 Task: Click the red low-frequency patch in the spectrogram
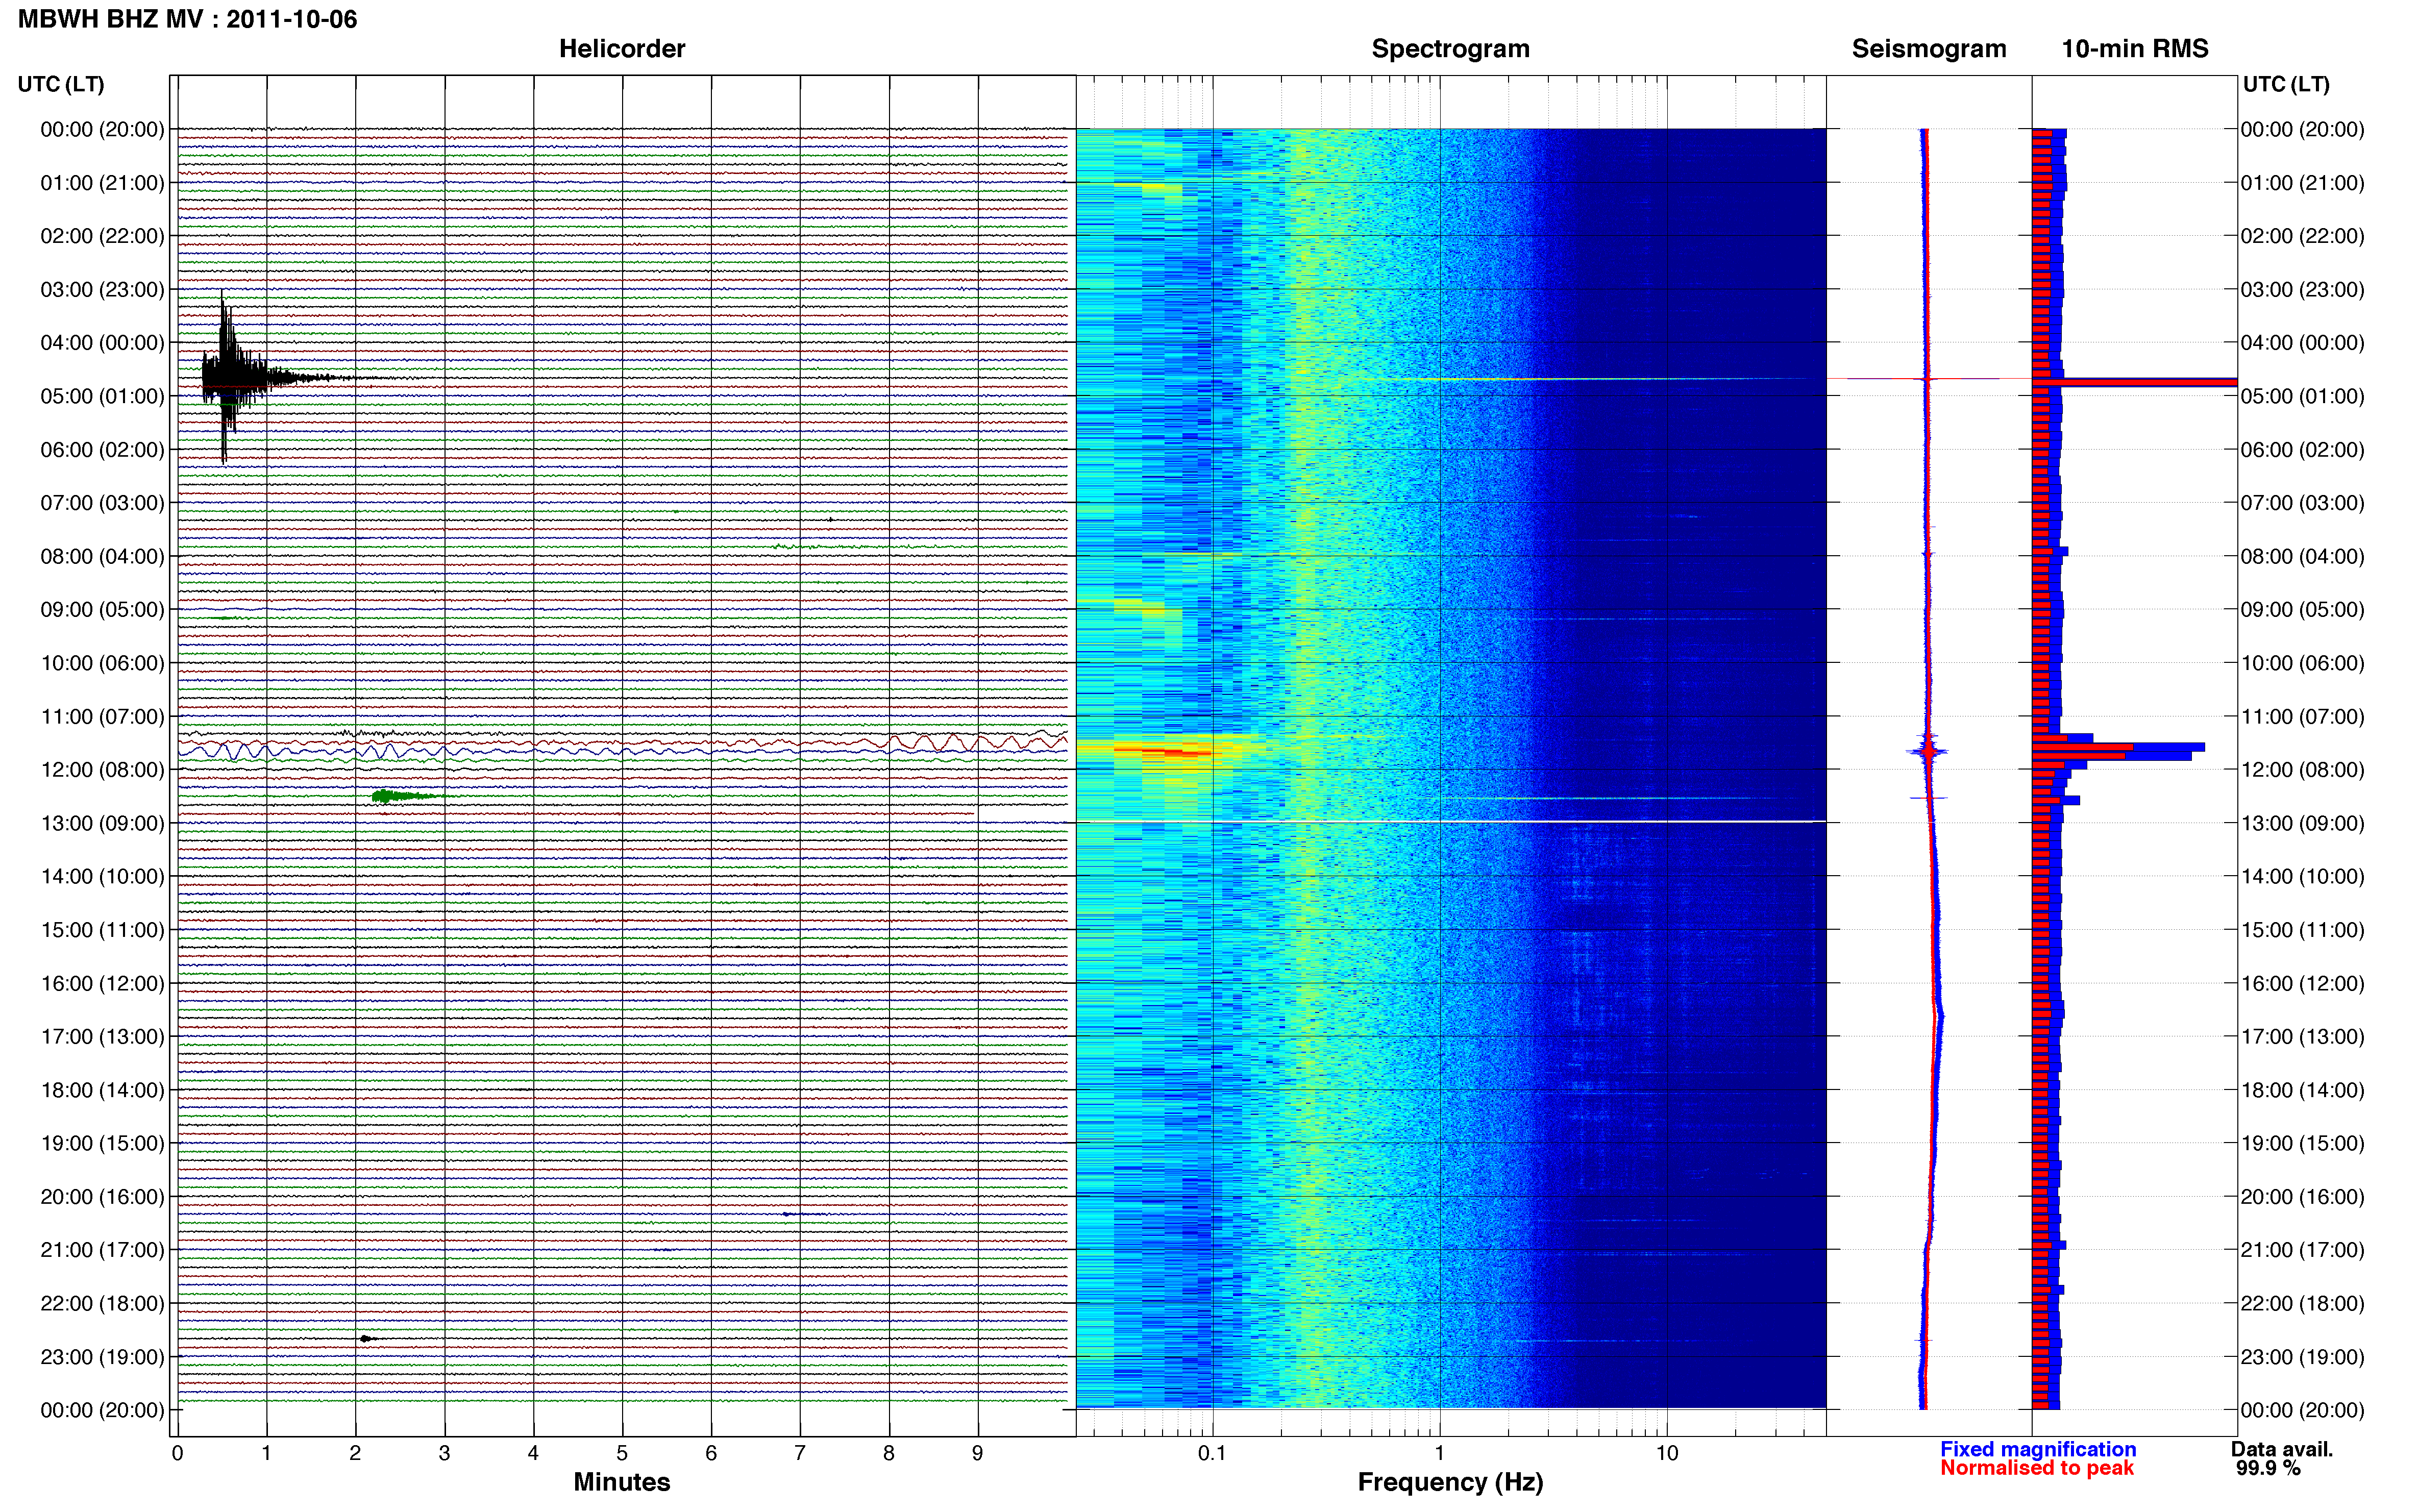[x=1165, y=750]
